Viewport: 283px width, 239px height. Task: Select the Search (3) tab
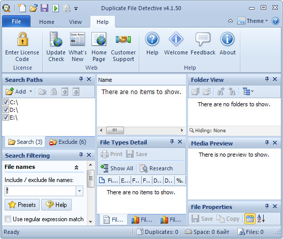point(25,142)
